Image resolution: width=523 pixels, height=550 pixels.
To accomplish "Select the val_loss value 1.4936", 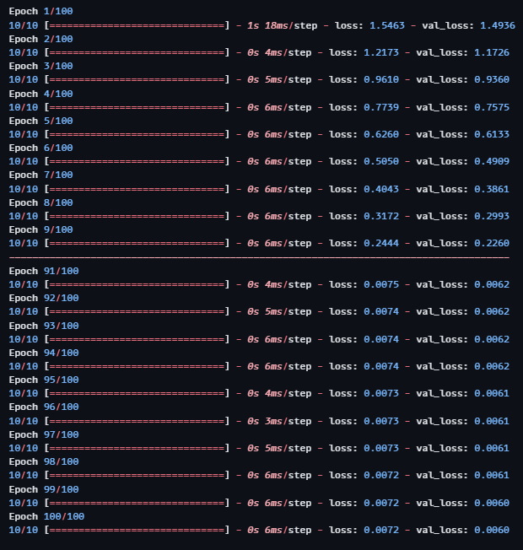I will [x=498, y=25].
